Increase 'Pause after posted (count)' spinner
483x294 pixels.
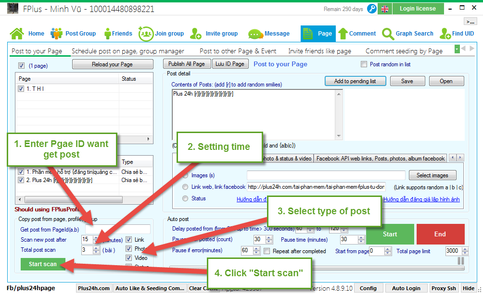click(269, 237)
